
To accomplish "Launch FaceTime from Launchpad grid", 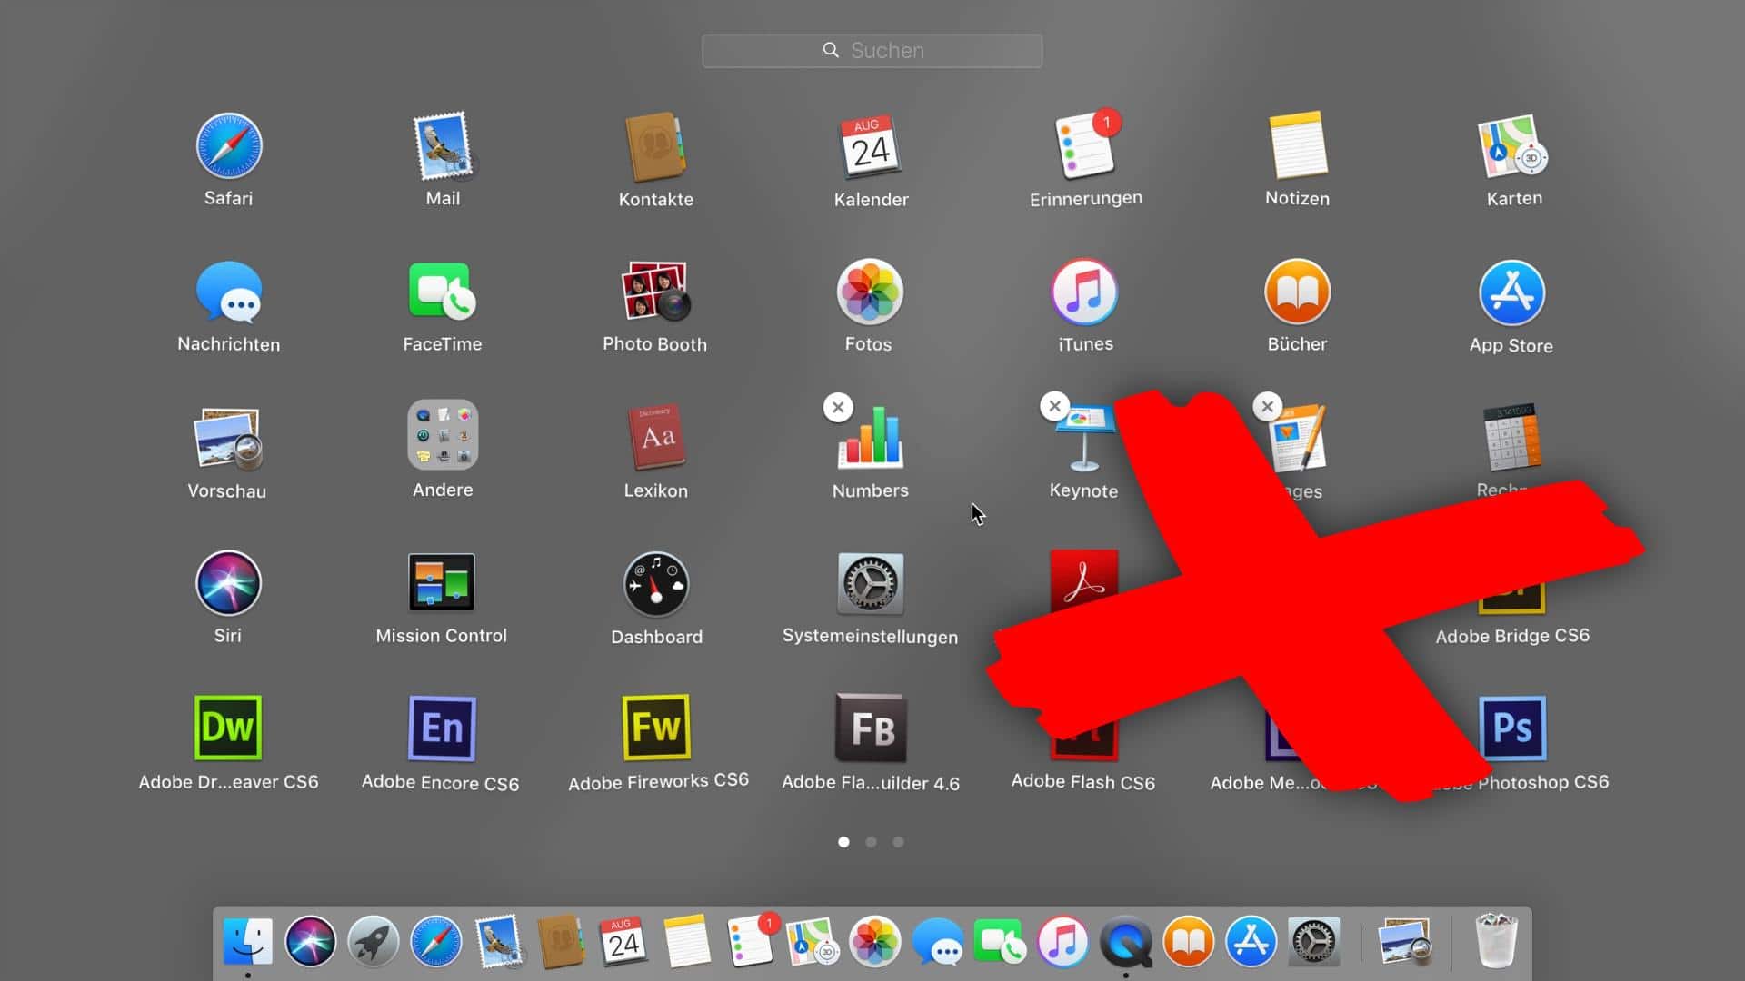I will click(x=443, y=292).
